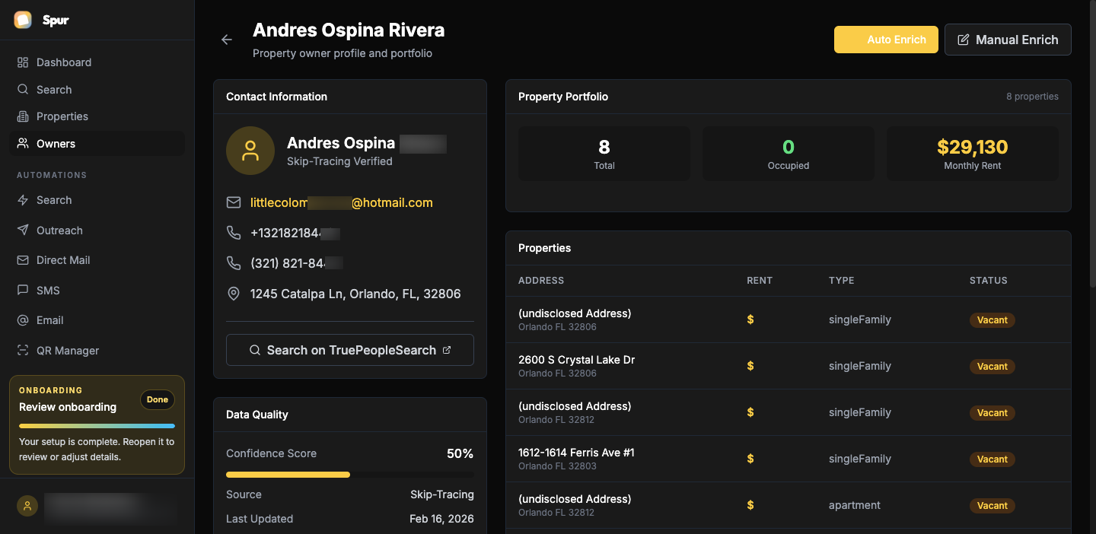Click the $29,130 Monthly Rent card
The height and width of the screenshot is (534, 1096).
pyautogui.click(x=973, y=154)
